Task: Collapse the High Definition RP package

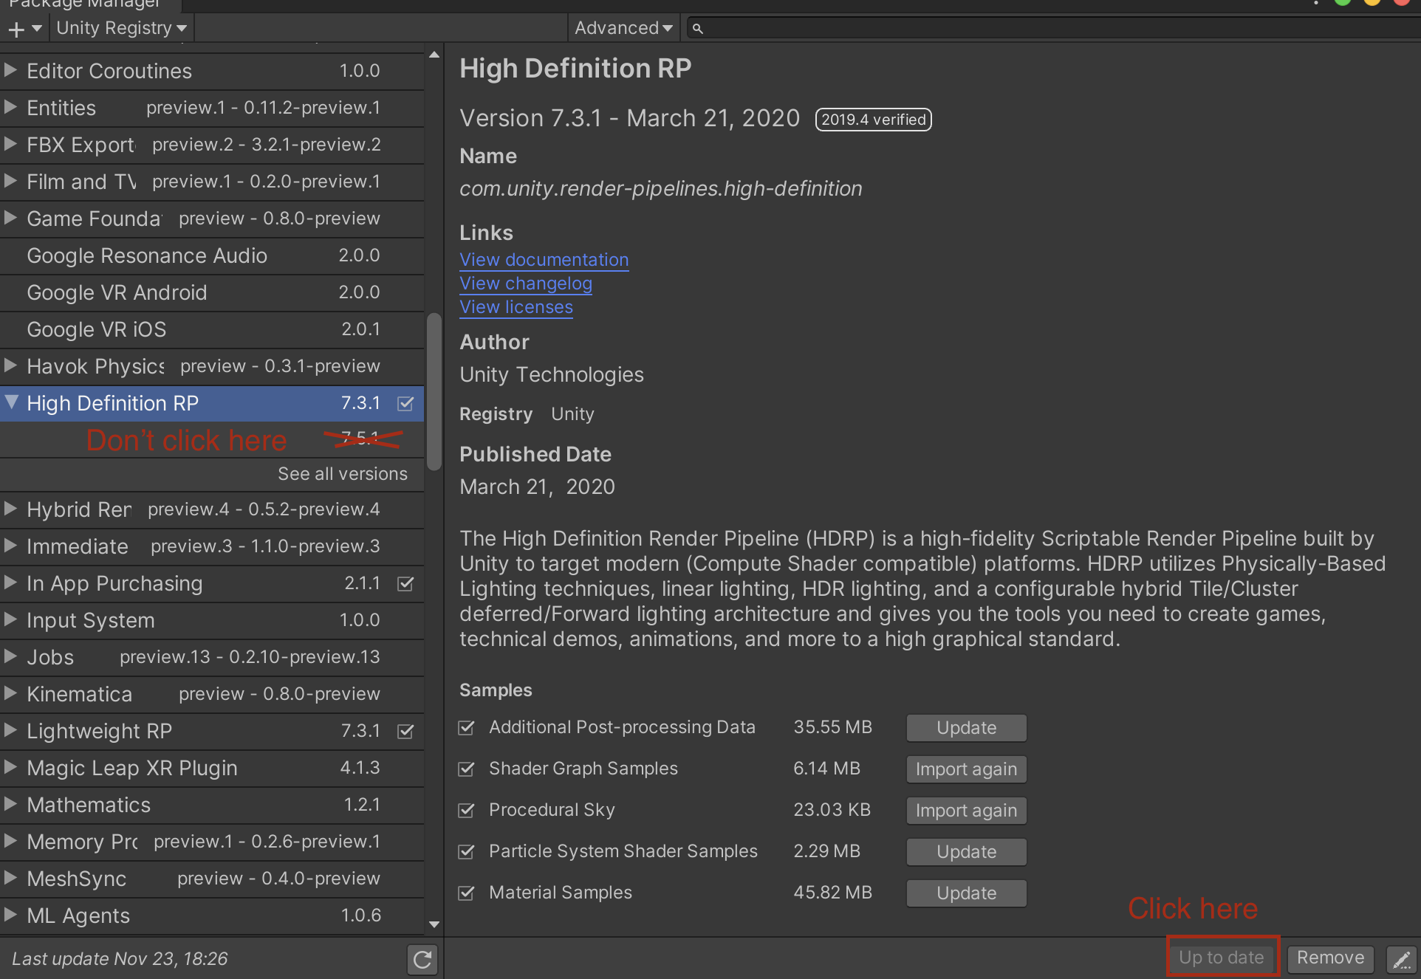Action: [11, 402]
